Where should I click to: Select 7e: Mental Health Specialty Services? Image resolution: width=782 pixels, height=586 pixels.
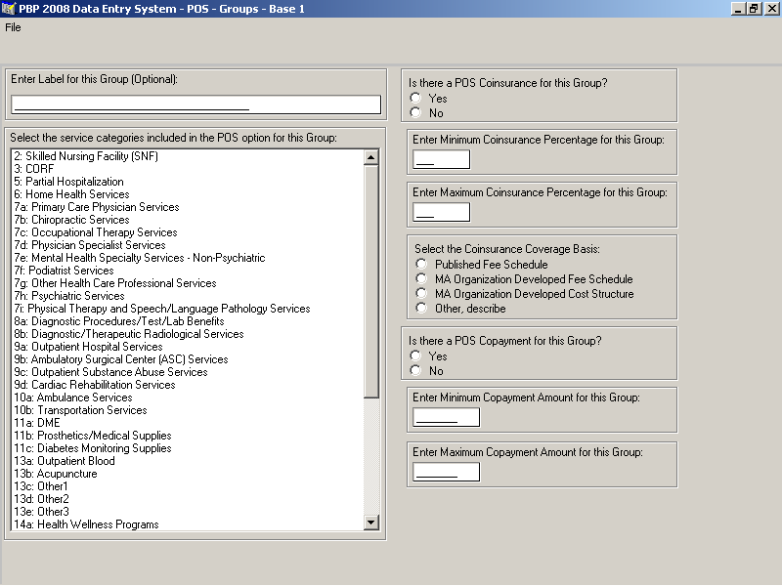[188, 258]
